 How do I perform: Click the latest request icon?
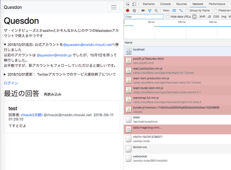click(x=128, y=120)
